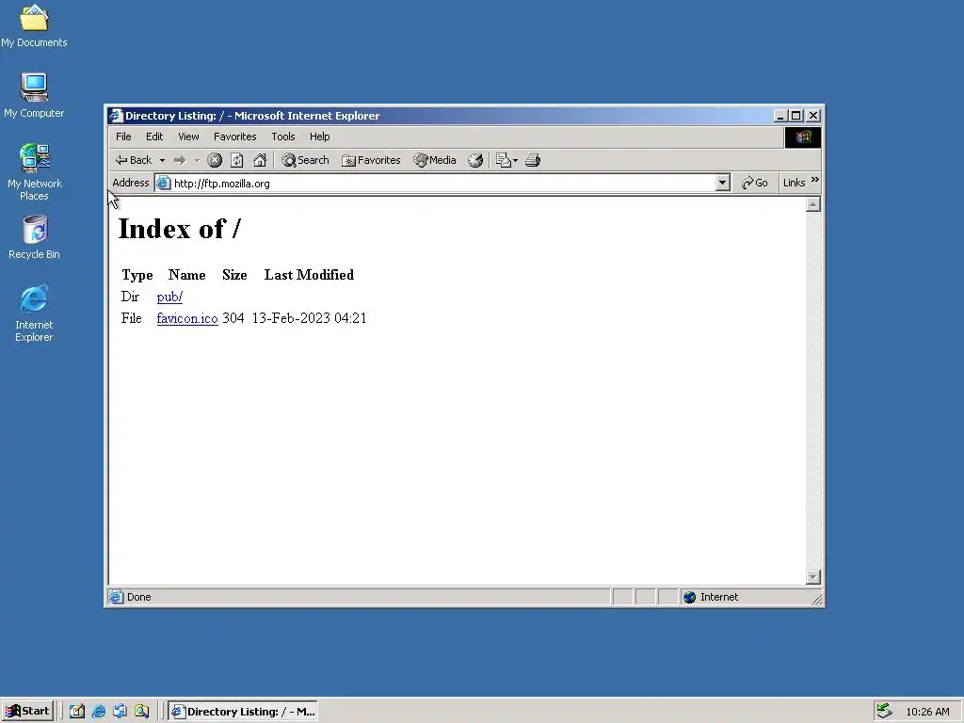Click the Go button

point(754,183)
